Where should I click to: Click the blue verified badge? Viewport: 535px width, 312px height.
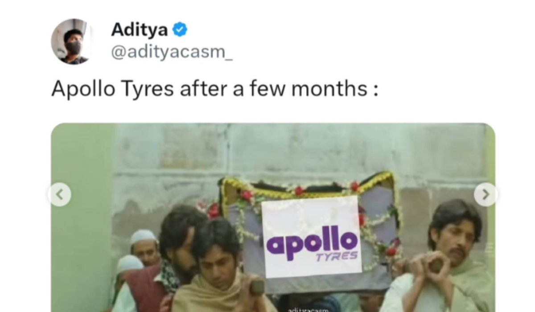pos(180,30)
